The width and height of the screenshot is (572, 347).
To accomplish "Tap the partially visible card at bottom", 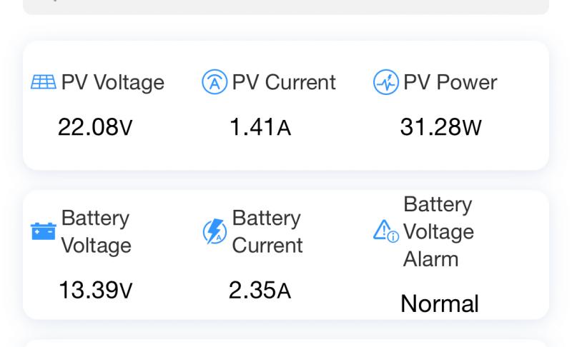I will point(286,343).
